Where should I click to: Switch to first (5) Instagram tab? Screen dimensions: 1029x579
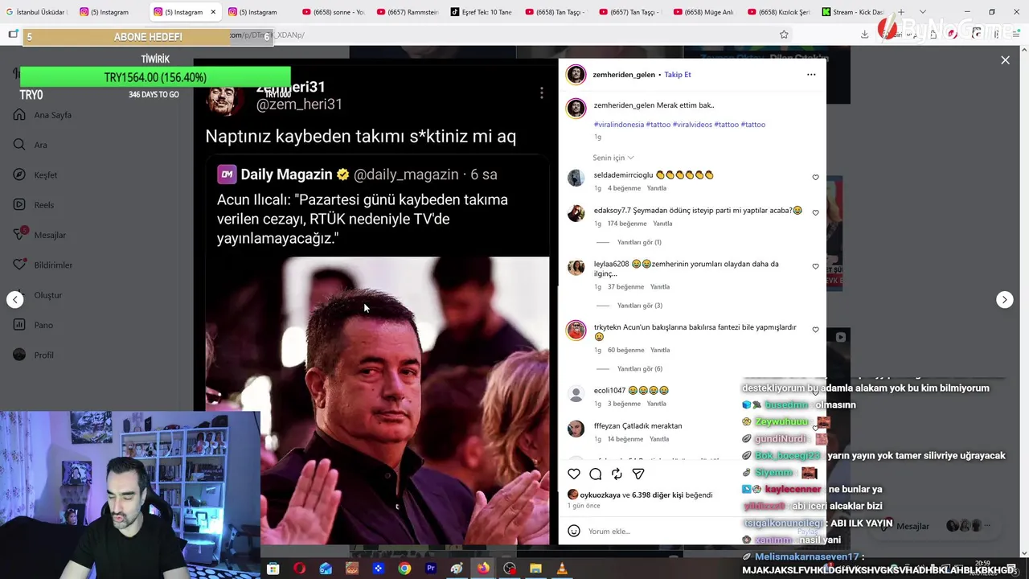110,12
